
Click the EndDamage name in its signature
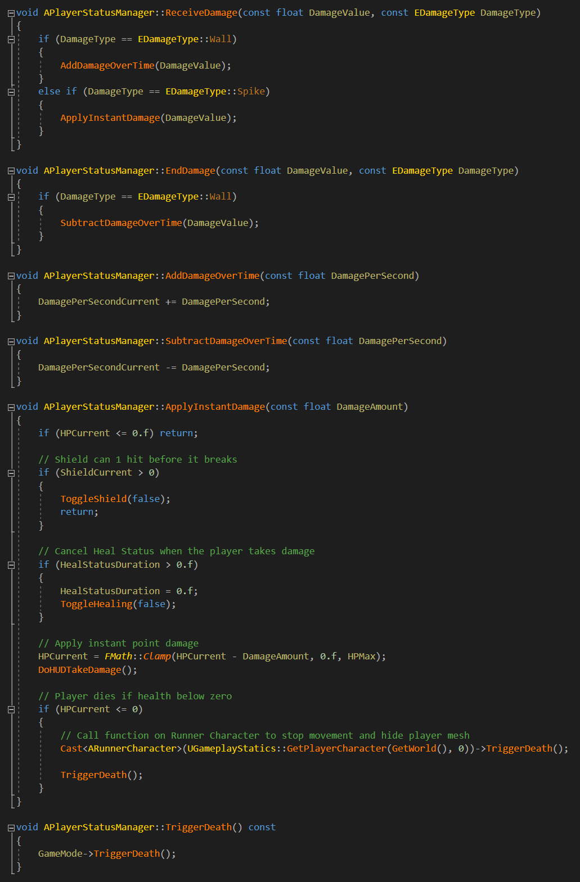[x=190, y=171]
